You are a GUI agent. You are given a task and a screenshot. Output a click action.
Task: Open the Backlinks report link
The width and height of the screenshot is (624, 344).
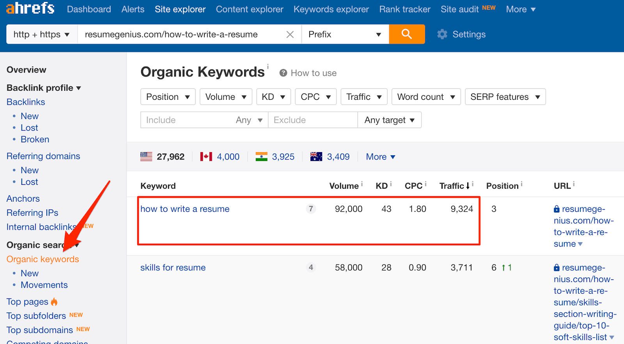[26, 102]
